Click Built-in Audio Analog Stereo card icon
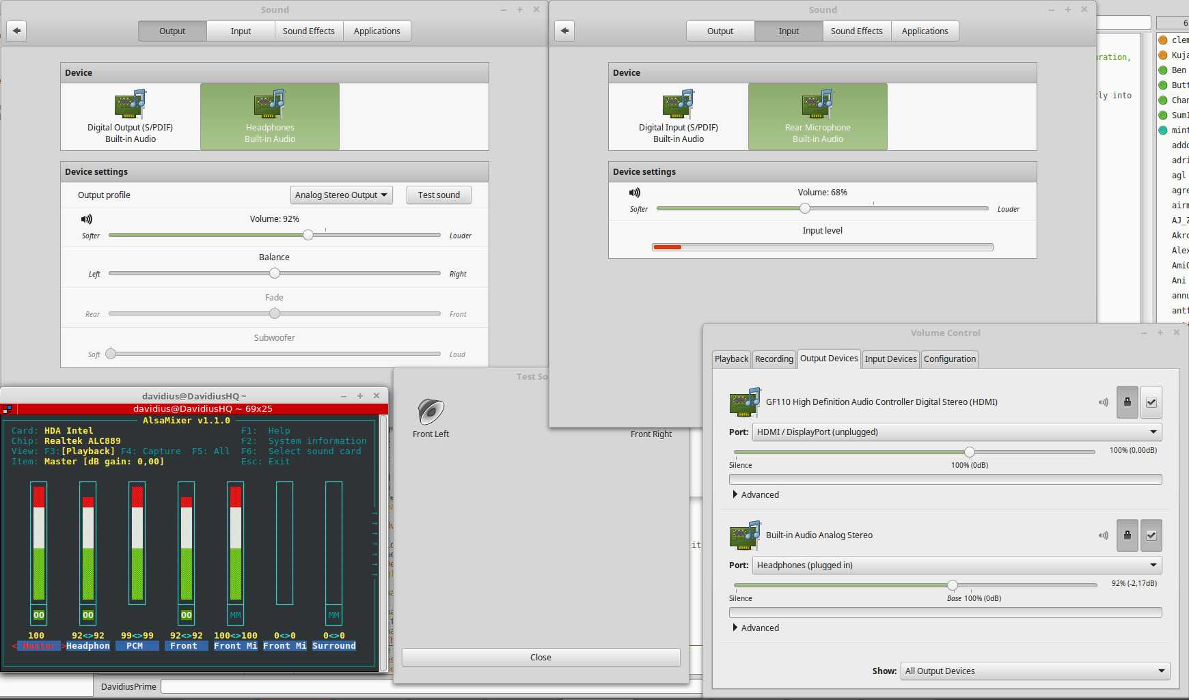This screenshot has height=700, width=1189. [745, 535]
